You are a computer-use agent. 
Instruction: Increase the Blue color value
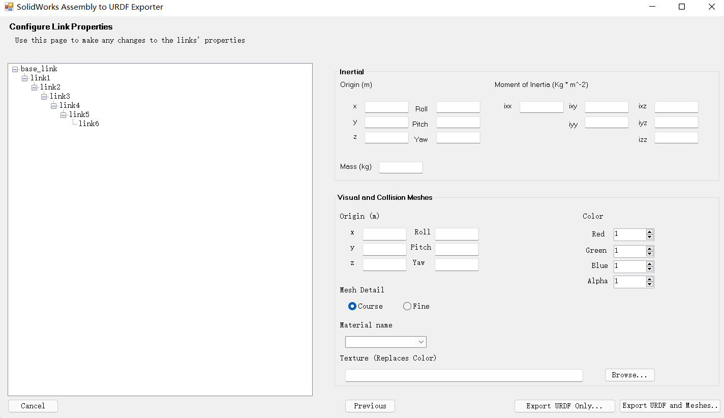coord(650,263)
